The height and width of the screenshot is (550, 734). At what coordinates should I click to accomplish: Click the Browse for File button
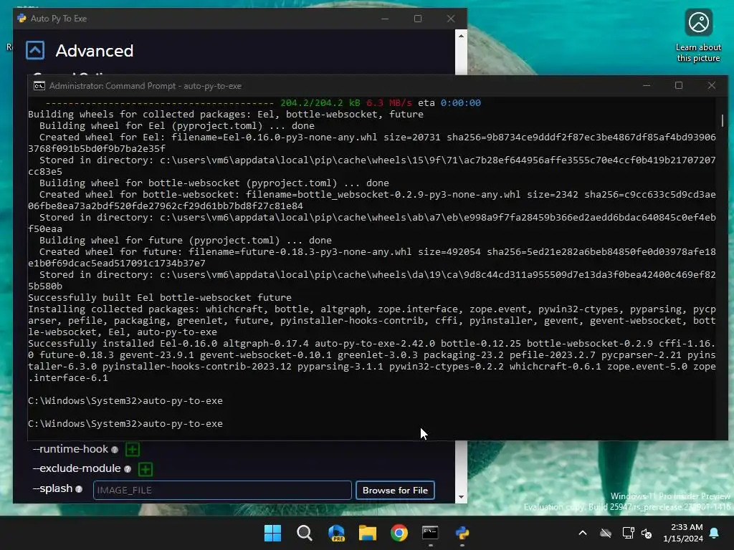pyautogui.click(x=395, y=490)
